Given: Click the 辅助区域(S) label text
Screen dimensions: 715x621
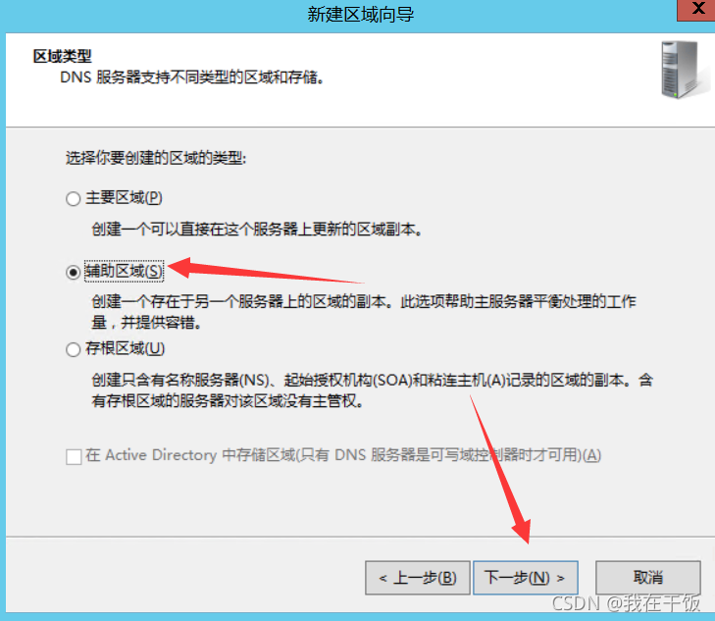Looking at the screenshot, I should [x=124, y=272].
